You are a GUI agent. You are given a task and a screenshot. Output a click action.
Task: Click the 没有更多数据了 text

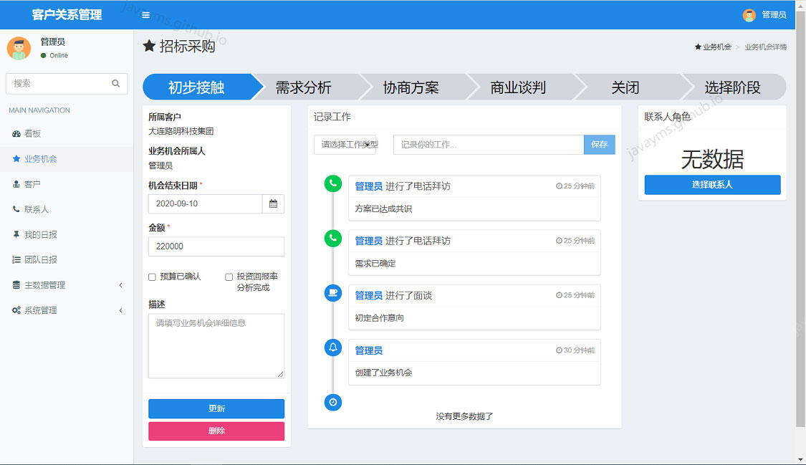465,416
